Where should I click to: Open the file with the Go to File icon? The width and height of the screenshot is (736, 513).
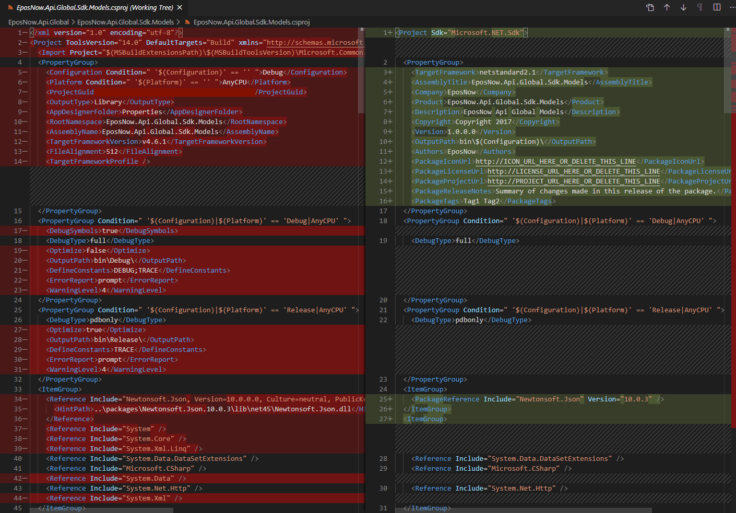coord(649,7)
